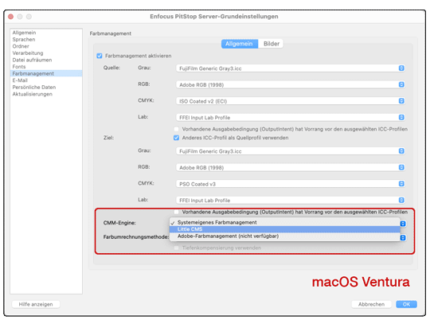Enable source Vorhandene Ausgabebedingung OutputIntent checkbox

(x=176, y=129)
